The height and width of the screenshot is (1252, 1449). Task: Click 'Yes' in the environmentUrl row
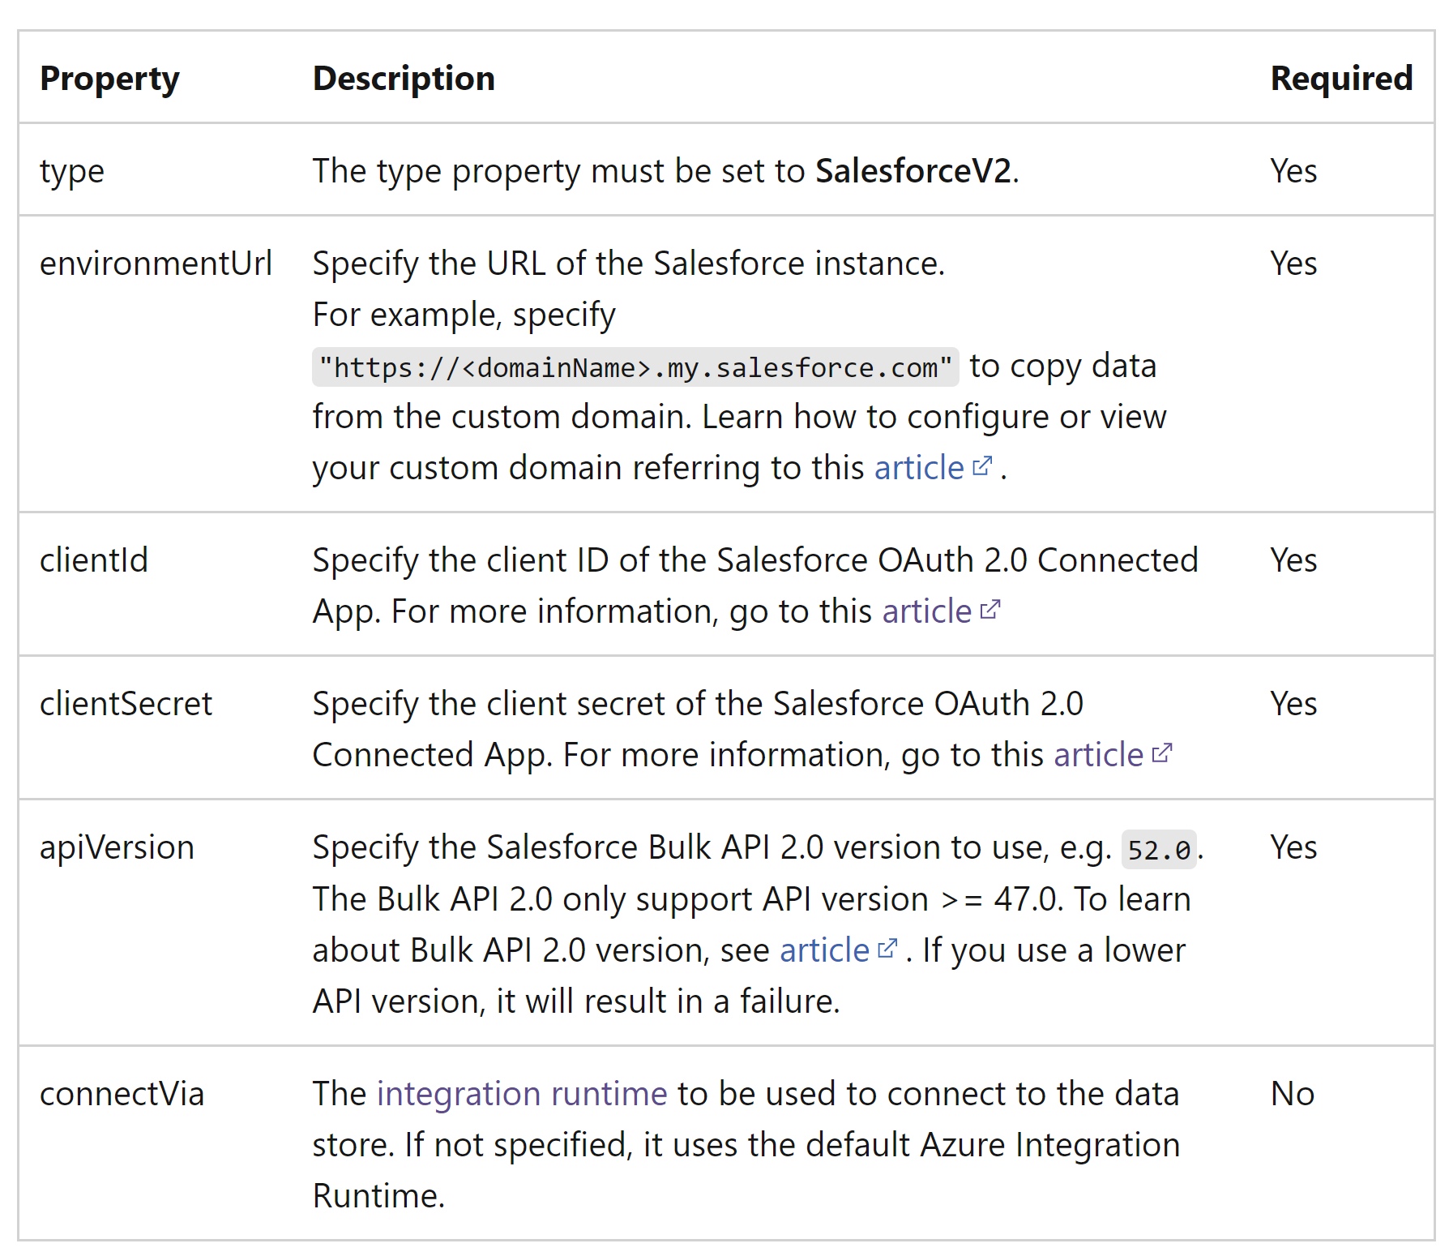click(1293, 264)
